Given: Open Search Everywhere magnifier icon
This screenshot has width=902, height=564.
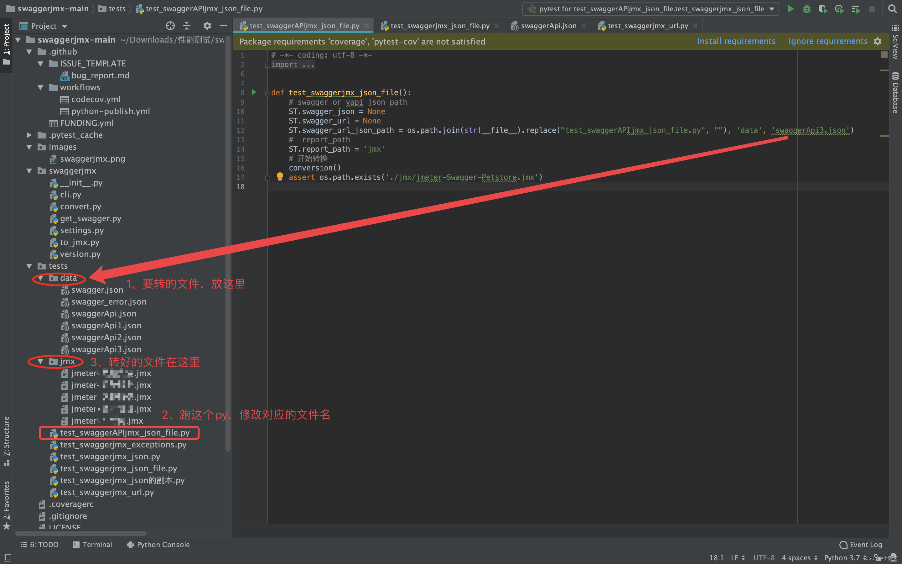Looking at the screenshot, I should [x=892, y=8].
